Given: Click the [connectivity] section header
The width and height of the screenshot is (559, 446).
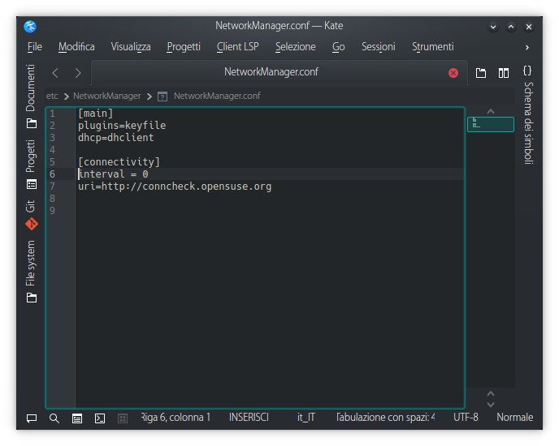Looking at the screenshot, I should click(x=119, y=162).
